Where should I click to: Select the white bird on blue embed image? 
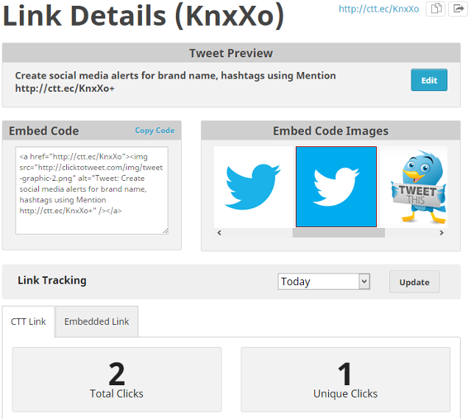pyautogui.click(x=336, y=187)
